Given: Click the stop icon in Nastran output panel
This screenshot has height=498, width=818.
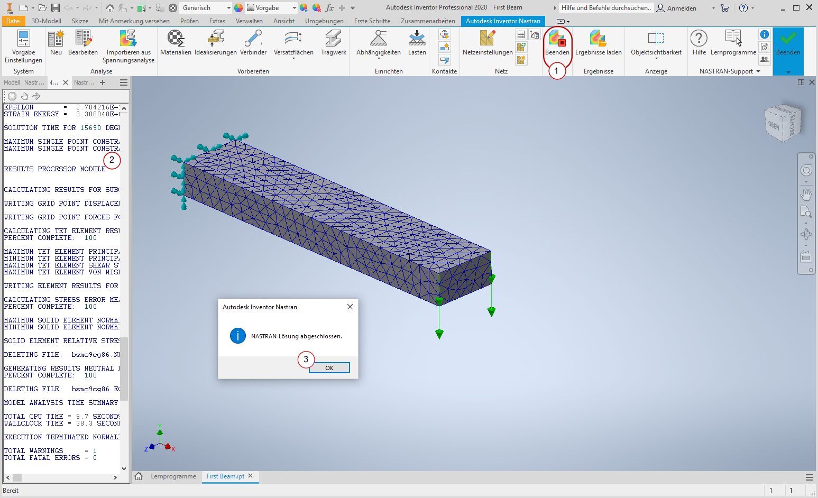Looking at the screenshot, I should (x=12, y=96).
